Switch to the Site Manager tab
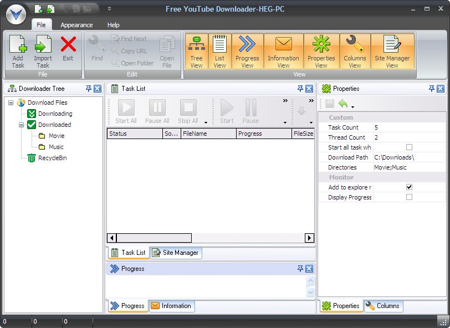Viewport: 450px width, 328px height. 176,253
